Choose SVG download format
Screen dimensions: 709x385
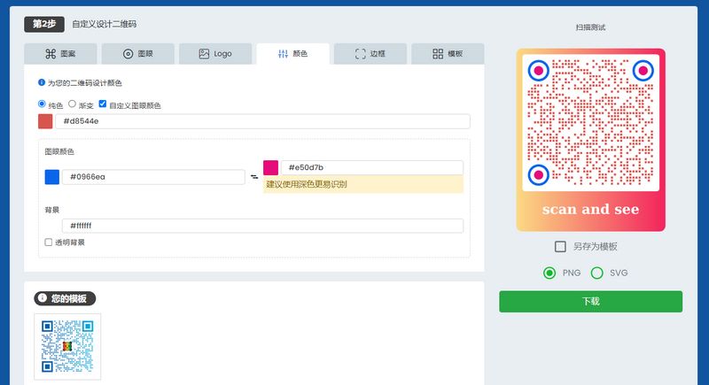point(596,273)
